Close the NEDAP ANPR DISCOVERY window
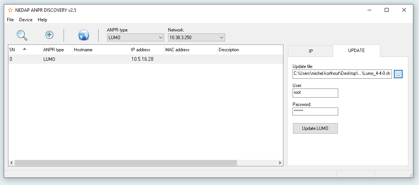 pyautogui.click(x=404, y=10)
